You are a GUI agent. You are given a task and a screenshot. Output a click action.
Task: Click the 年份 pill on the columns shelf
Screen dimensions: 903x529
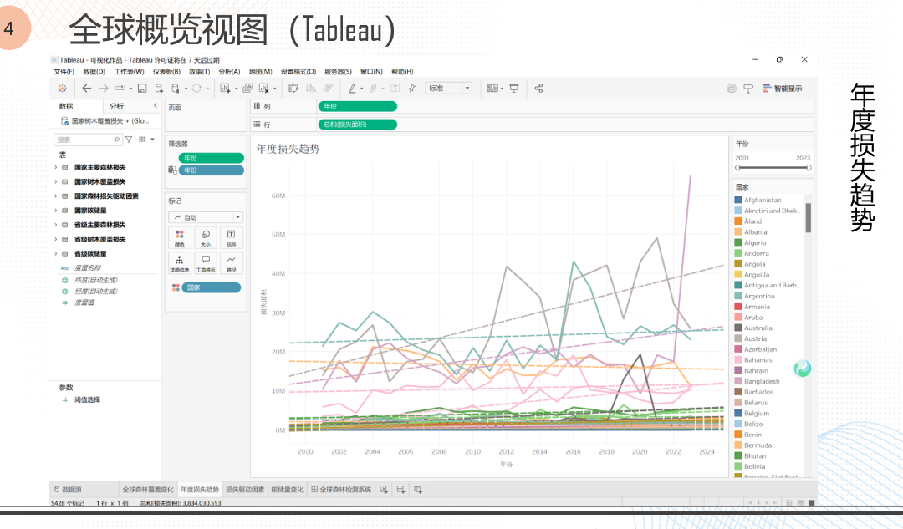coord(357,106)
